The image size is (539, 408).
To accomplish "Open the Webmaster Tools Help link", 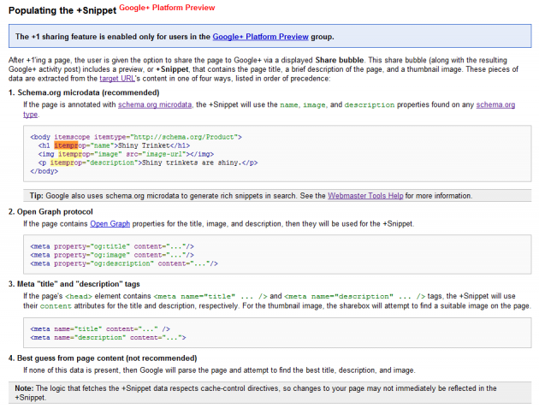I will click(365, 196).
